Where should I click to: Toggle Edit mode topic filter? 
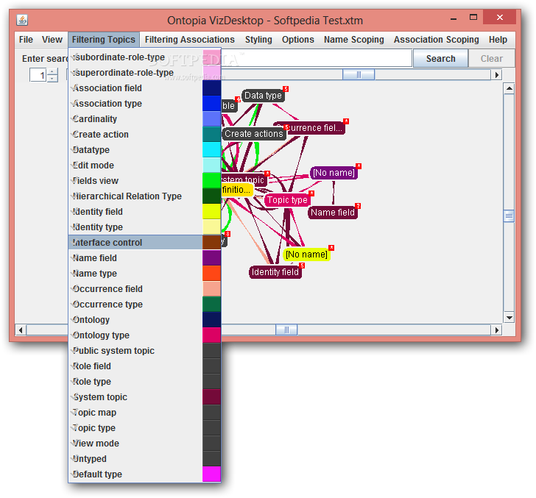coord(144,166)
